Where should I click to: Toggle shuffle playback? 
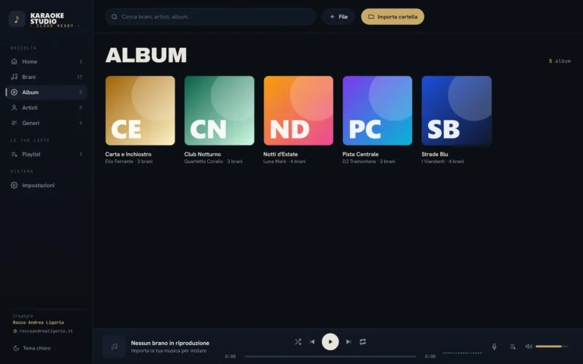tap(298, 342)
